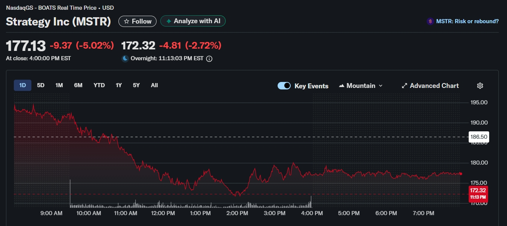The width and height of the screenshot is (507, 226).
Task: Click the 186.50 previous close label
Action: click(x=479, y=137)
